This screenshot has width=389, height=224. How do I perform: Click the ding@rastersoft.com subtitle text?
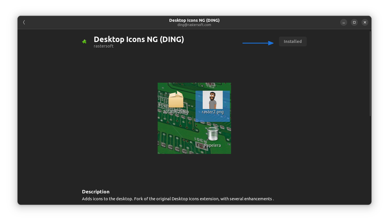coord(194,24)
